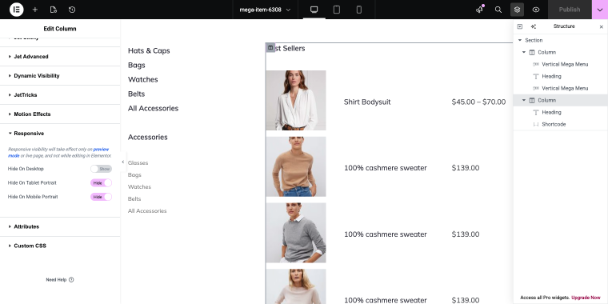
Task: Click small All Accessories menu item
Action: [x=147, y=211]
